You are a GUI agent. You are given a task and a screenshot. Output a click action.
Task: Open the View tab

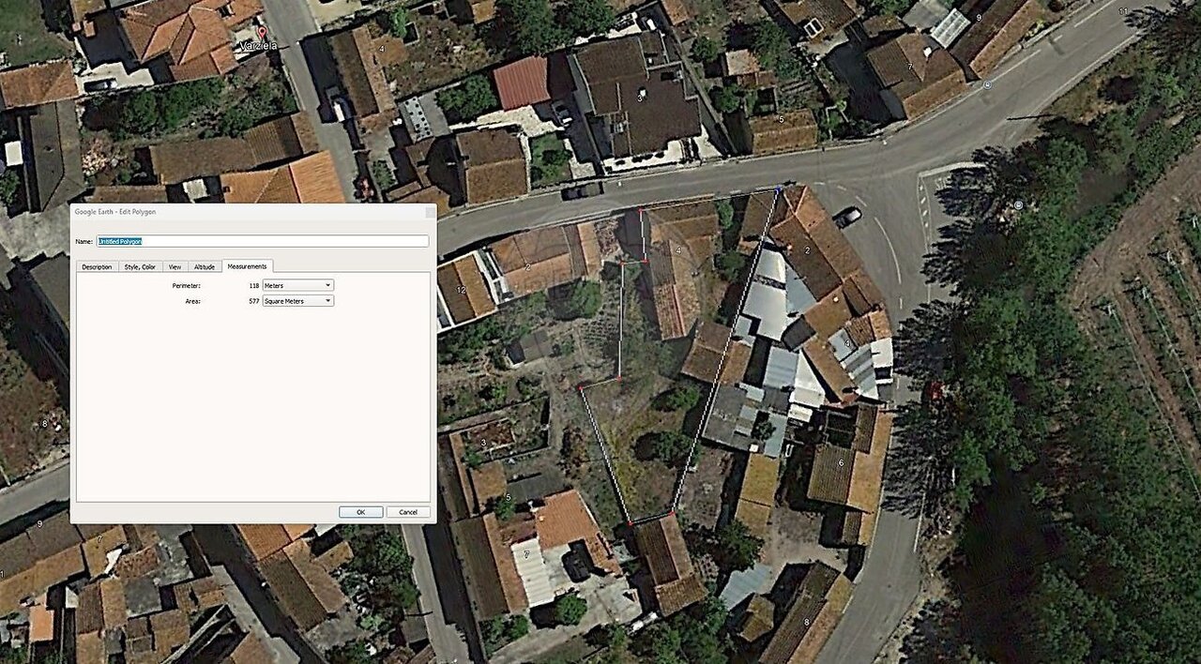(175, 267)
